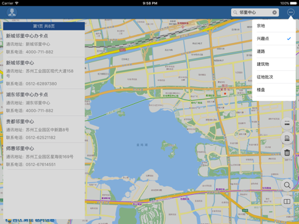Choose 征地批次 from the popup menu
This screenshot has width=299, height=224.
pyautogui.click(x=274, y=77)
